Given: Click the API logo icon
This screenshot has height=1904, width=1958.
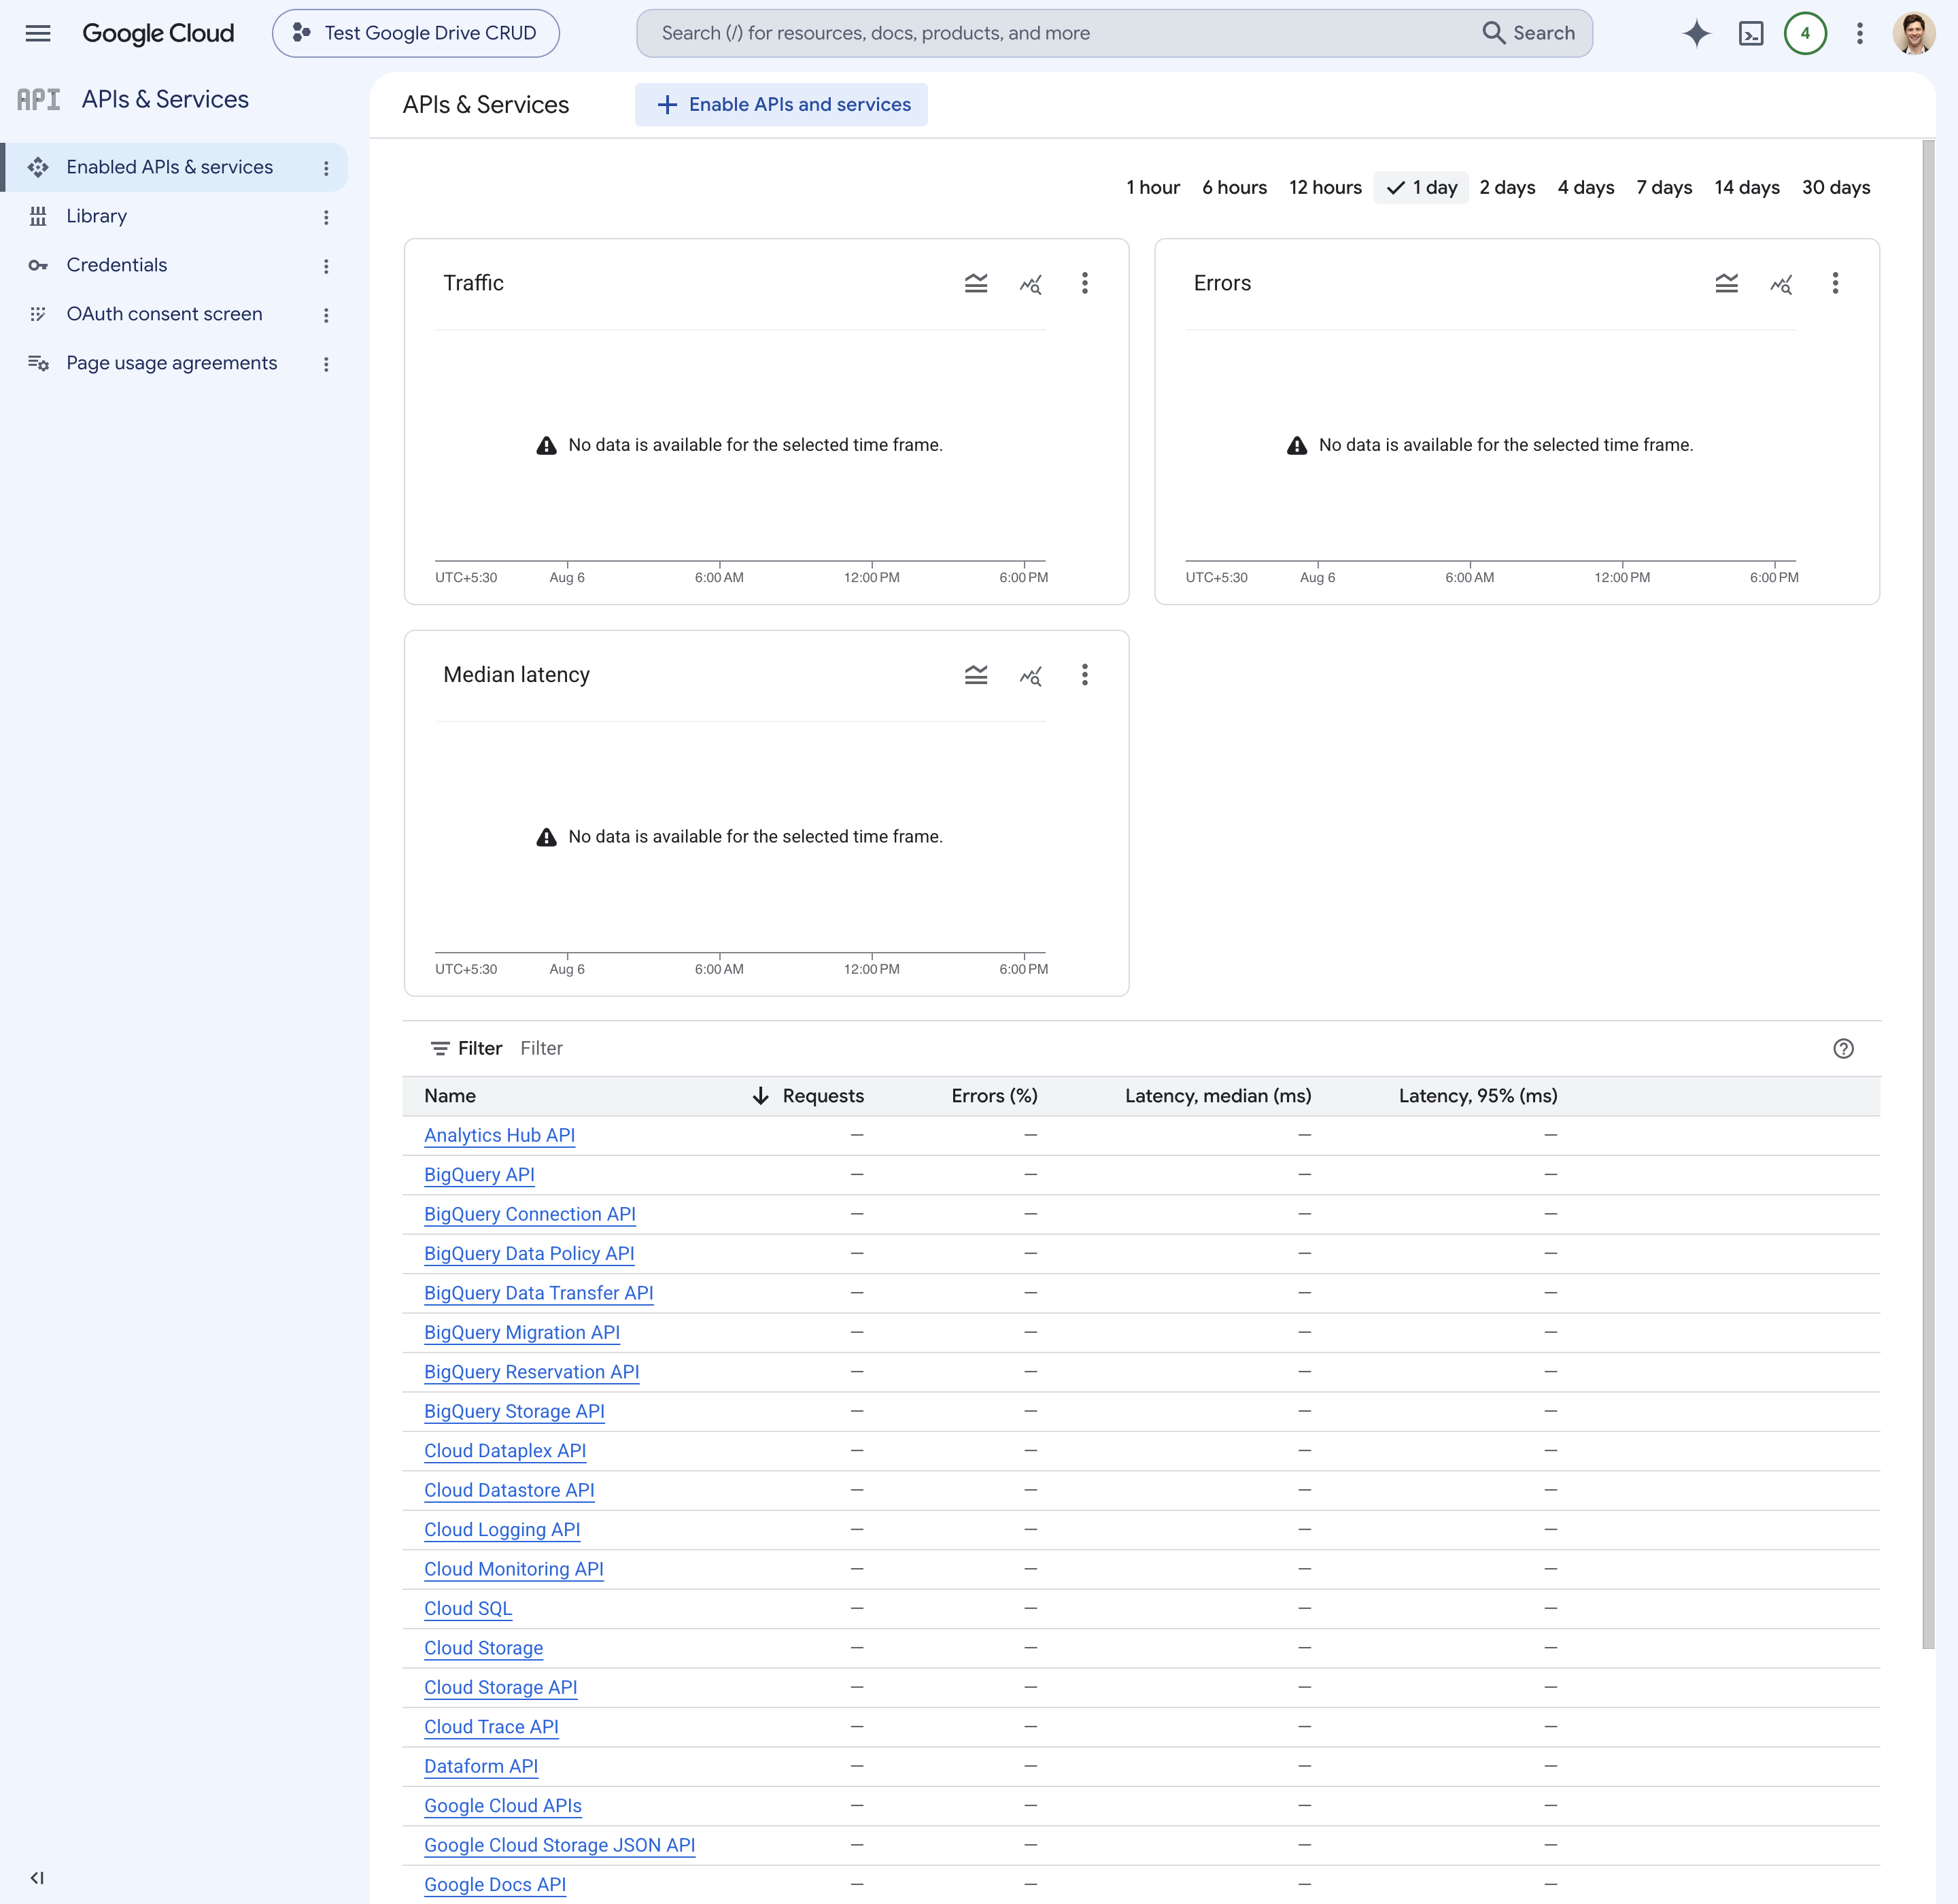Looking at the screenshot, I should click(39, 99).
